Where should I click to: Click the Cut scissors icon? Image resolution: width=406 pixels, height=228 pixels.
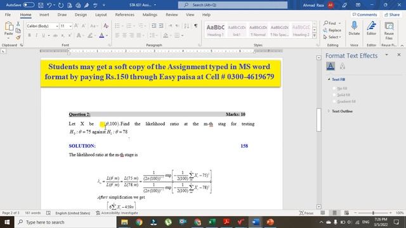click(x=18, y=24)
